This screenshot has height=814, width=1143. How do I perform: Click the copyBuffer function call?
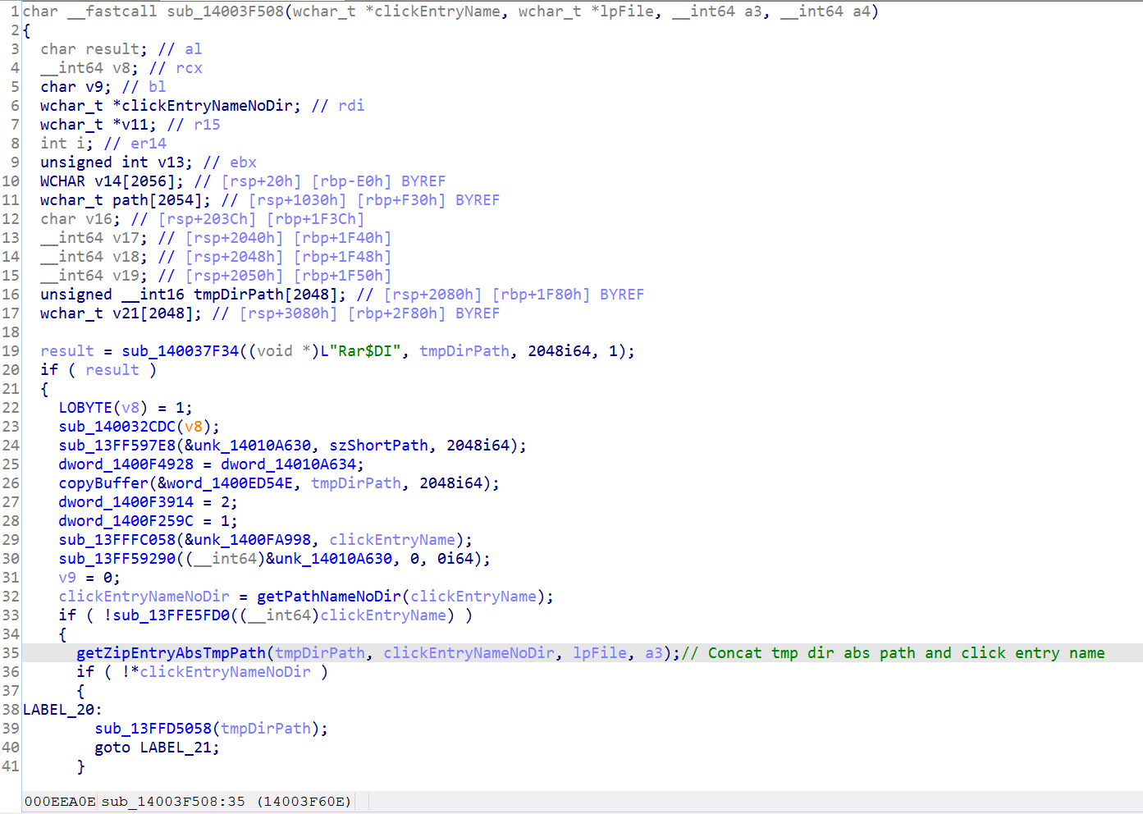103,483
